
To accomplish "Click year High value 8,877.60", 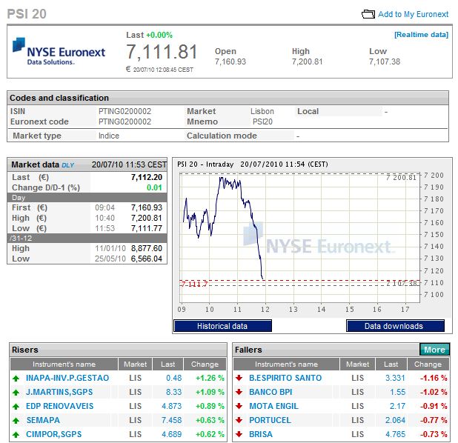I will click(x=147, y=248).
